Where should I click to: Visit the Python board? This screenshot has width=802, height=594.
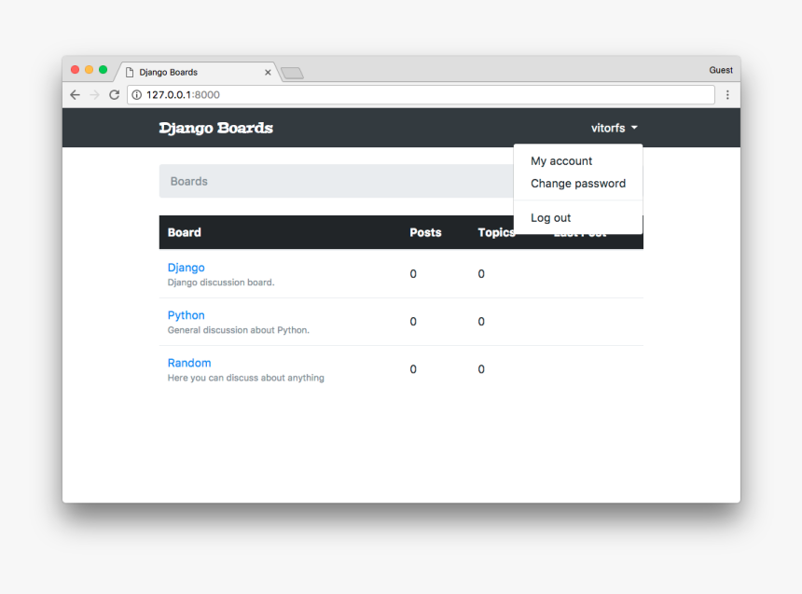(x=186, y=315)
